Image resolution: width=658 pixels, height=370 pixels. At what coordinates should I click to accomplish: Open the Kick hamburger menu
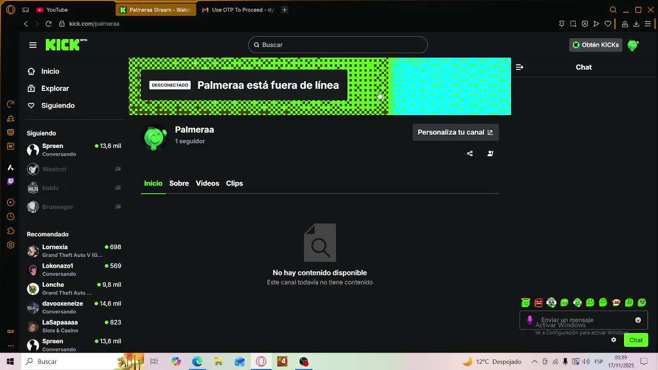tap(33, 45)
